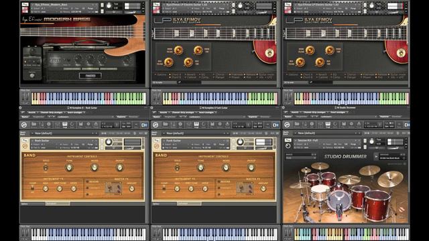Play the Studio Drummer groove preview
Image resolution: width=429 pixels, height=241 pixels.
(376, 157)
